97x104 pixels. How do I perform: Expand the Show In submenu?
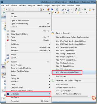coord(50,27)
